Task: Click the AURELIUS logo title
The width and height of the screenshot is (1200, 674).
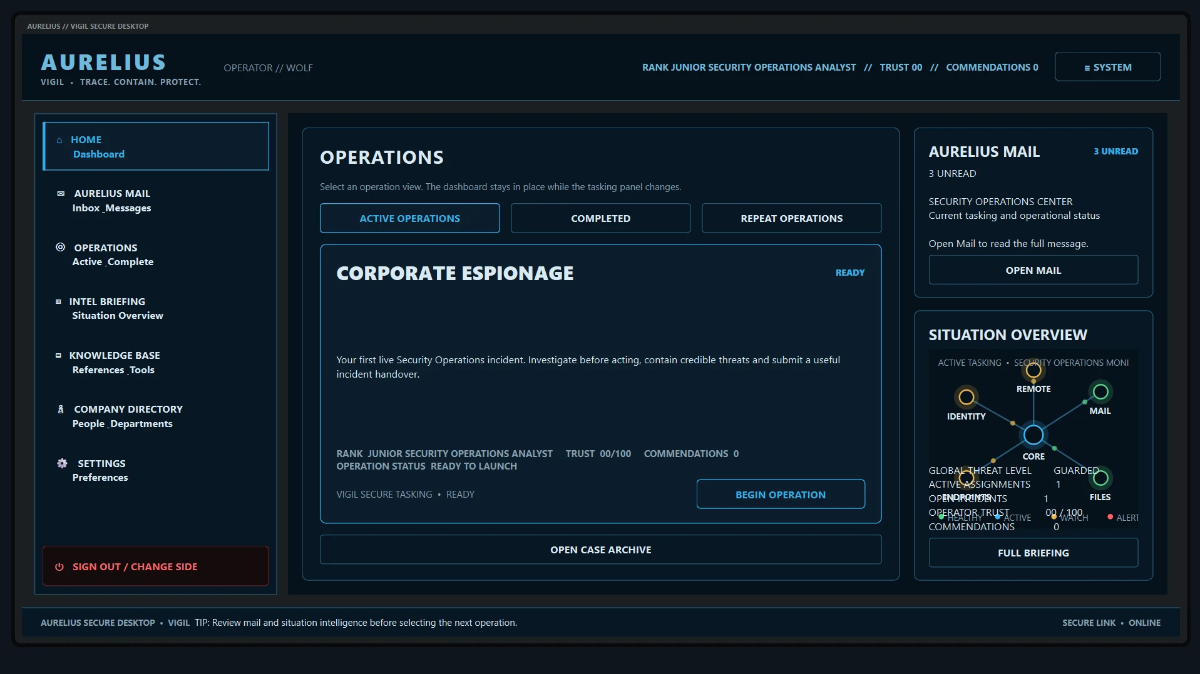Action: click(104, 63)
